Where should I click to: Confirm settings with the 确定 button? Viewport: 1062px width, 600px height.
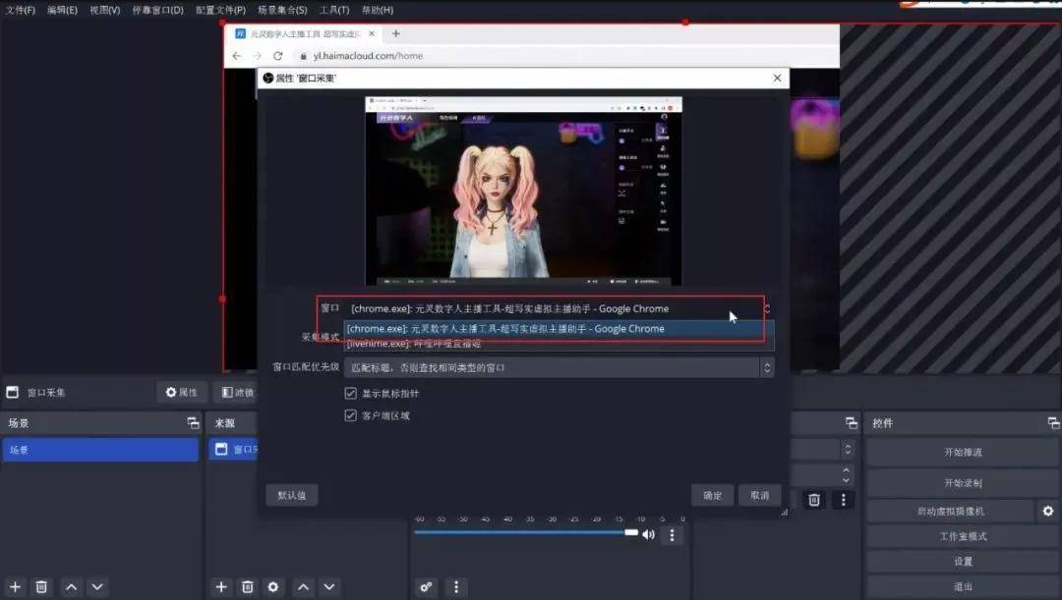[711, 495]
